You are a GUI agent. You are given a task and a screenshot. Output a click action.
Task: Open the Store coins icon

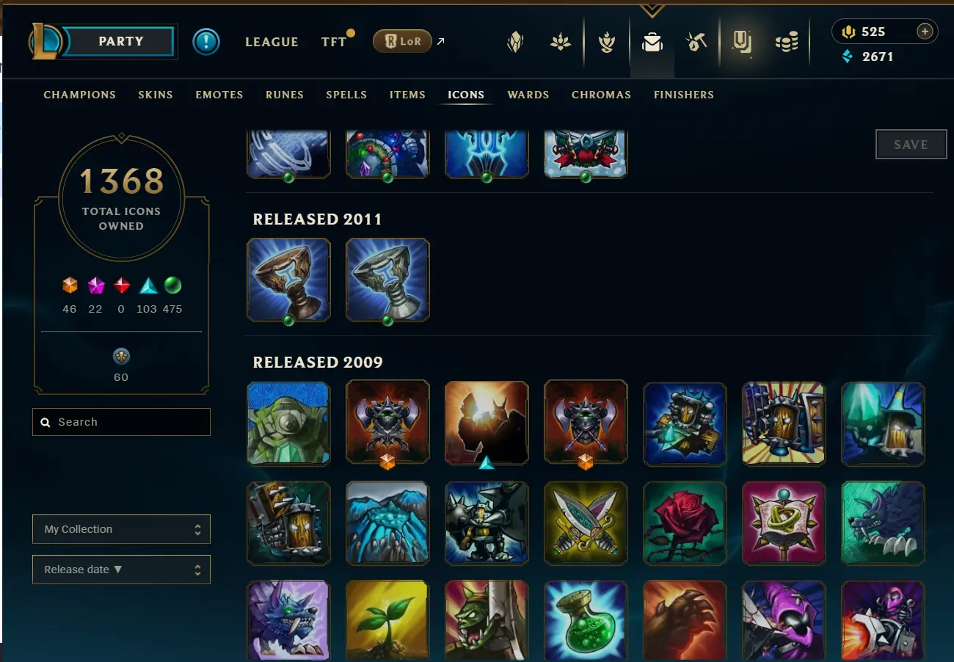tap(787, 43)
